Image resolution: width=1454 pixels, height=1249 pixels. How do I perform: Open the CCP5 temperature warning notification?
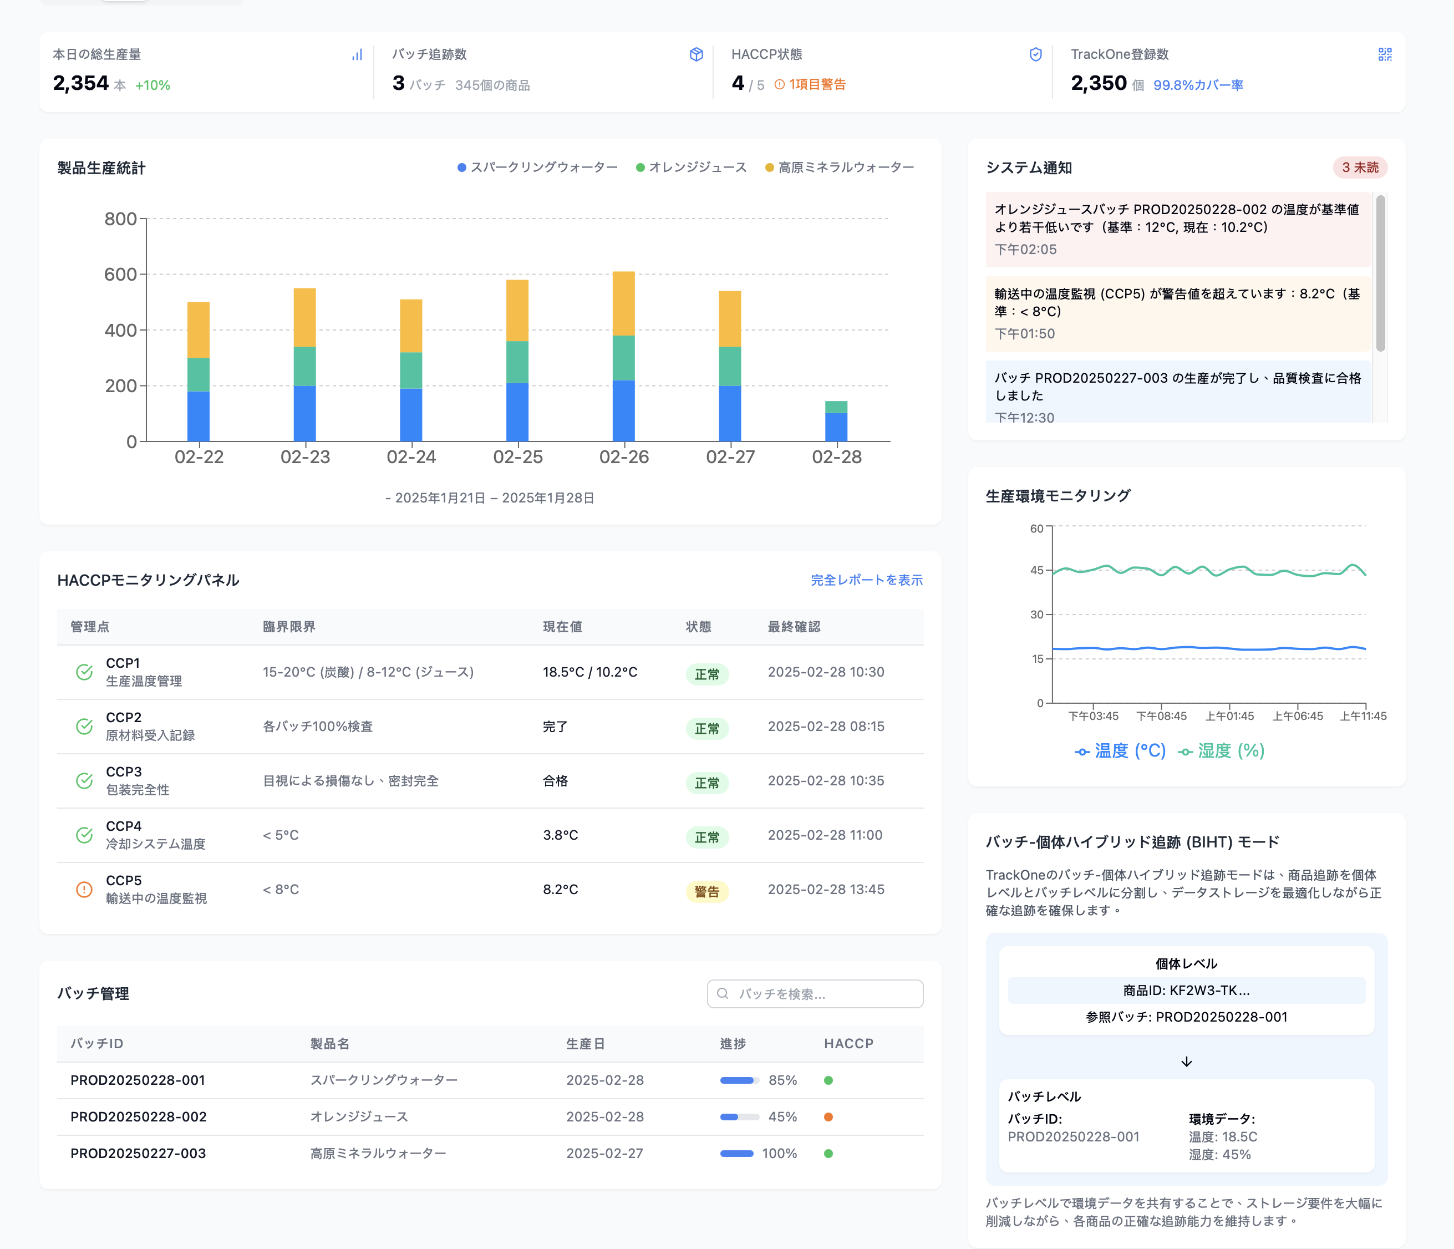[x=1177, y=313]
